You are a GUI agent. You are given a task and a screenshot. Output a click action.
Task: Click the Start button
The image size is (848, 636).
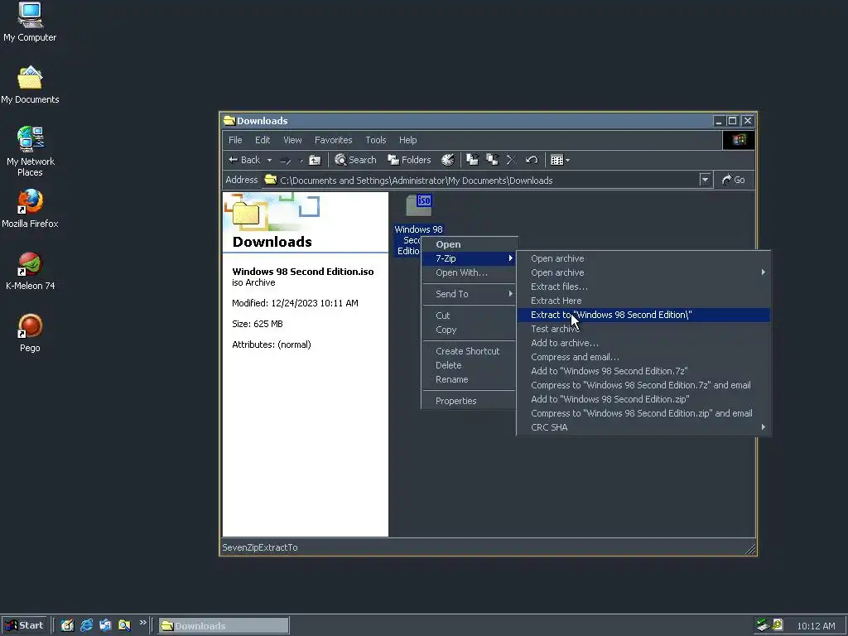(24, 626)
